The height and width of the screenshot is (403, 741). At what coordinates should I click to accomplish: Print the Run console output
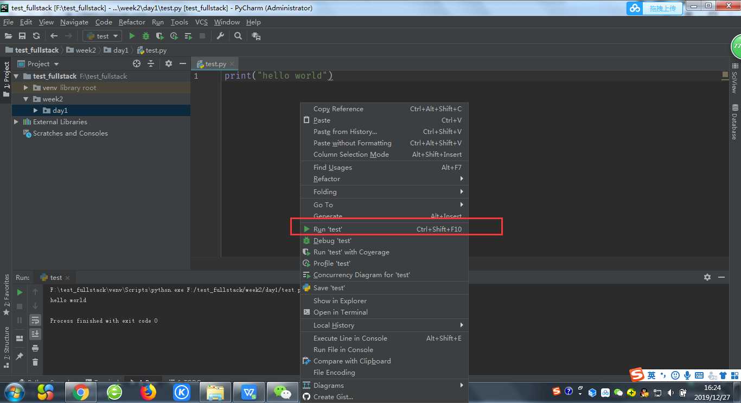pos(35,348)
